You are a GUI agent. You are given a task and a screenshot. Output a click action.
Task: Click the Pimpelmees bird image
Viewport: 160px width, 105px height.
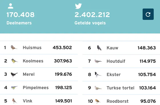tap(14, 87)
